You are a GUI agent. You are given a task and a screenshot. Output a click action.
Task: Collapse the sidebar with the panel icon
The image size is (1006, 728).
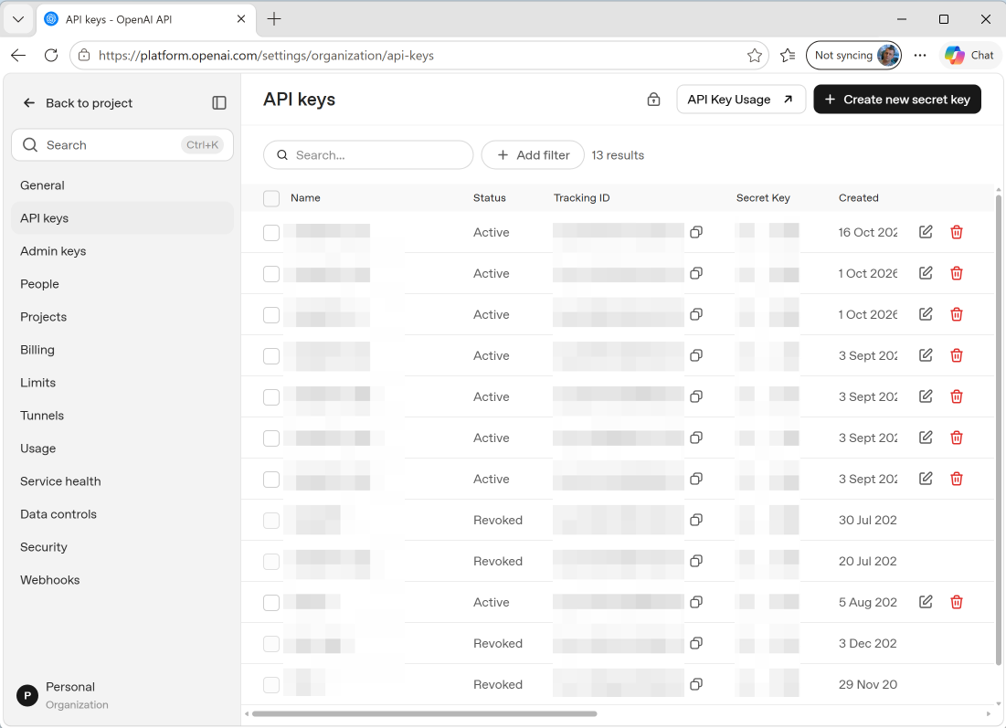point(218,102)
